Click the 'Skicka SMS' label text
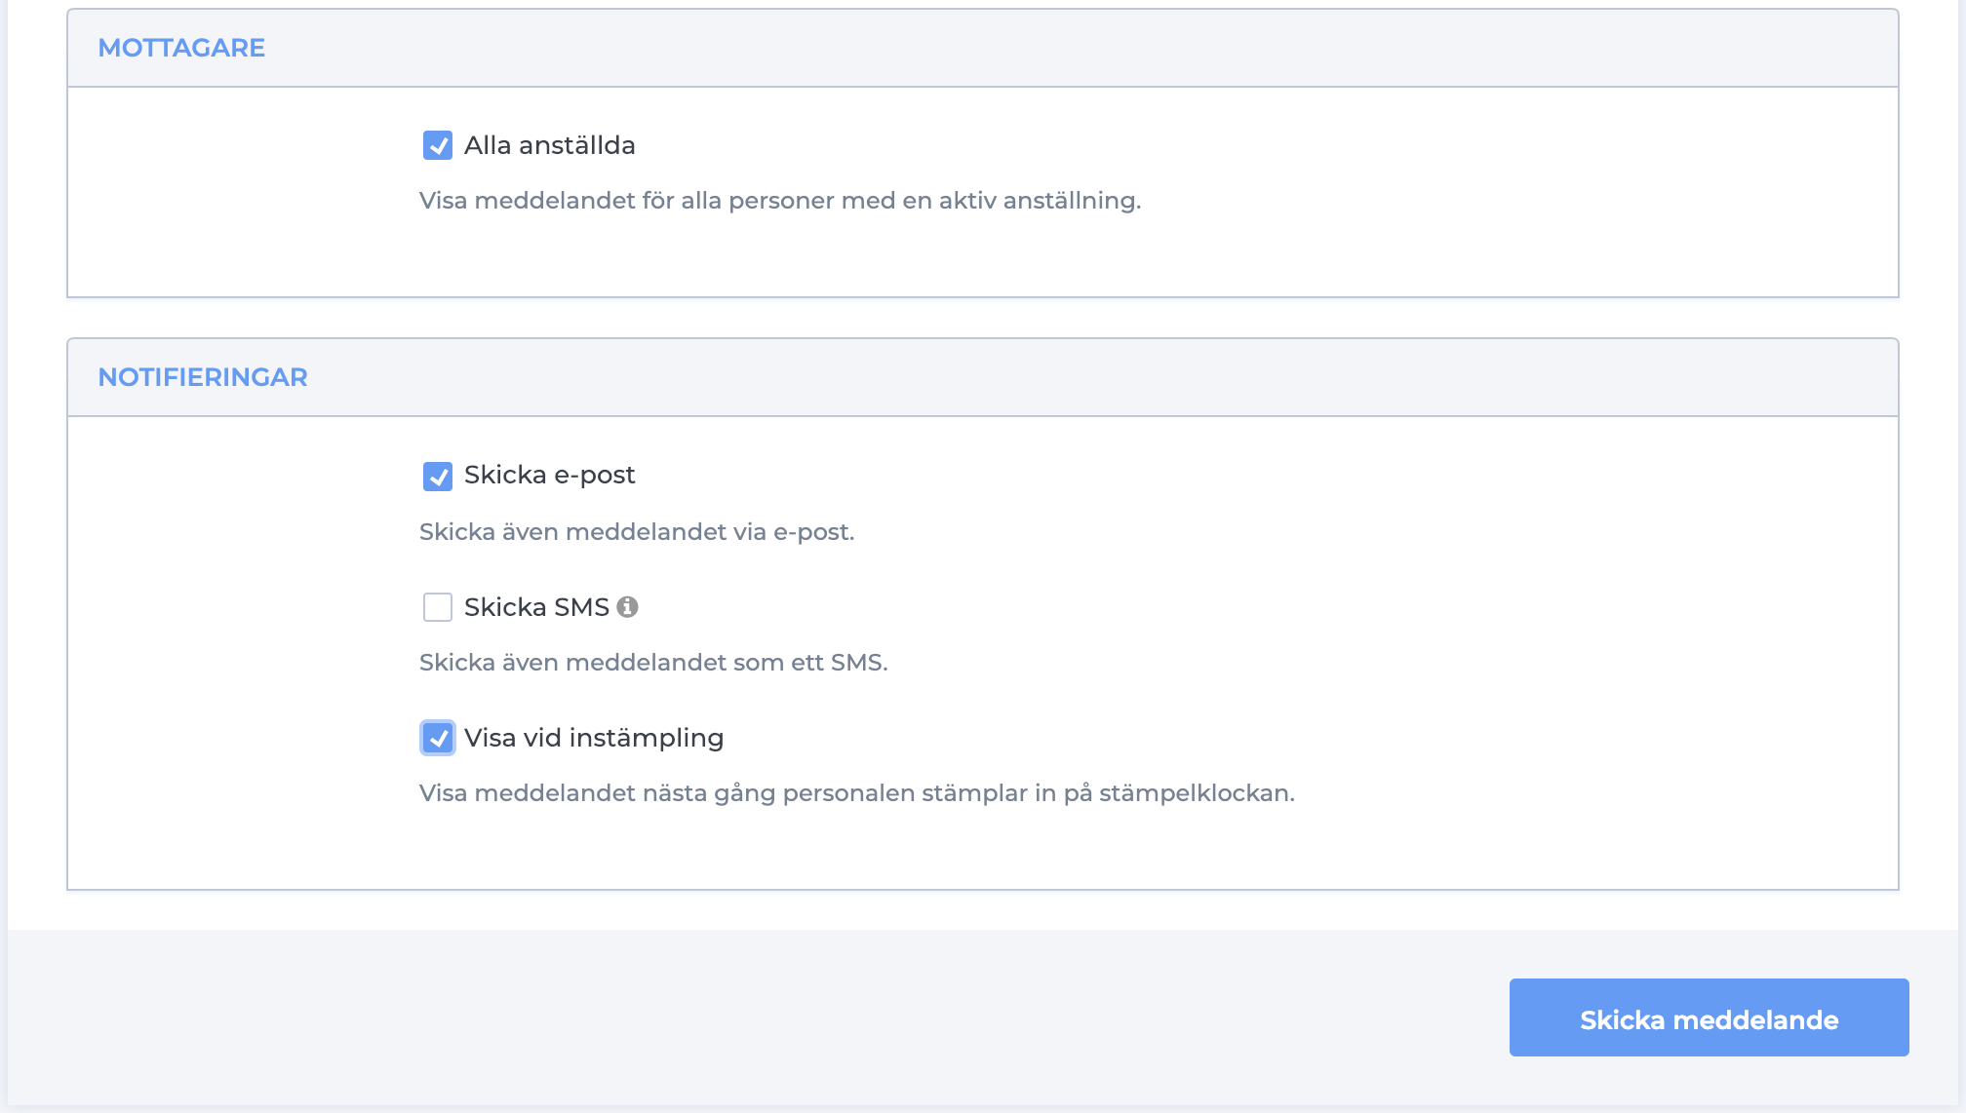Viewport: 1966px width, 1113px height. click(536, 607)
